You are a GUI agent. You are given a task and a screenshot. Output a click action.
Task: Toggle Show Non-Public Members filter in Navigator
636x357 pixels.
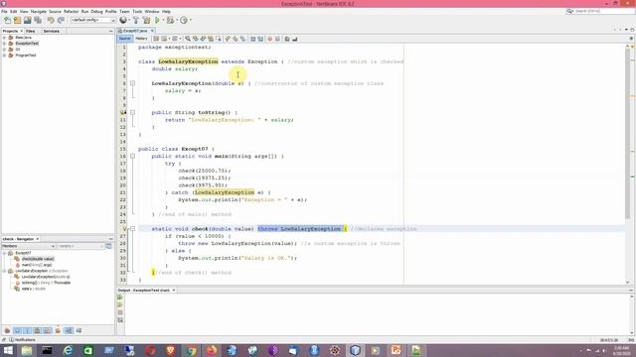point(38,330)
